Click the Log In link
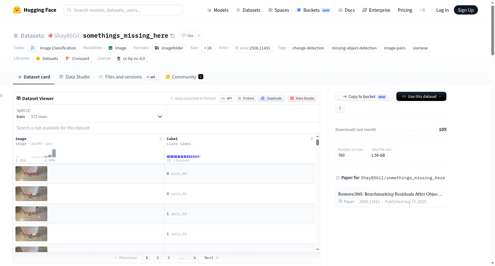Screen dimensions: 495x266 (x=442, y=10)
